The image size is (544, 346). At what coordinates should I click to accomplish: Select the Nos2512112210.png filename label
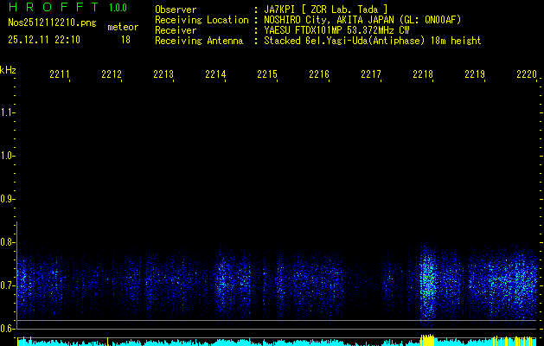tap(52, 23)
